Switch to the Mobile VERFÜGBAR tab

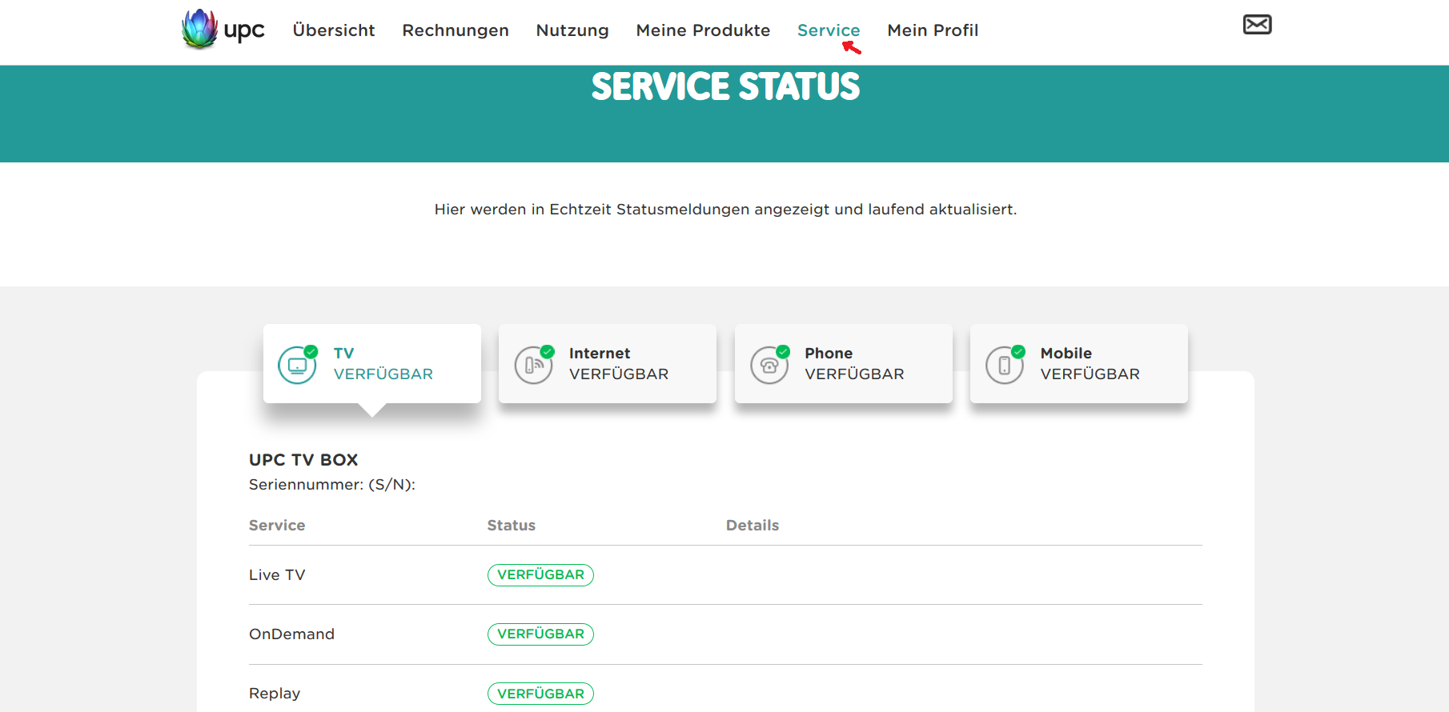[x=1079, y=364]
